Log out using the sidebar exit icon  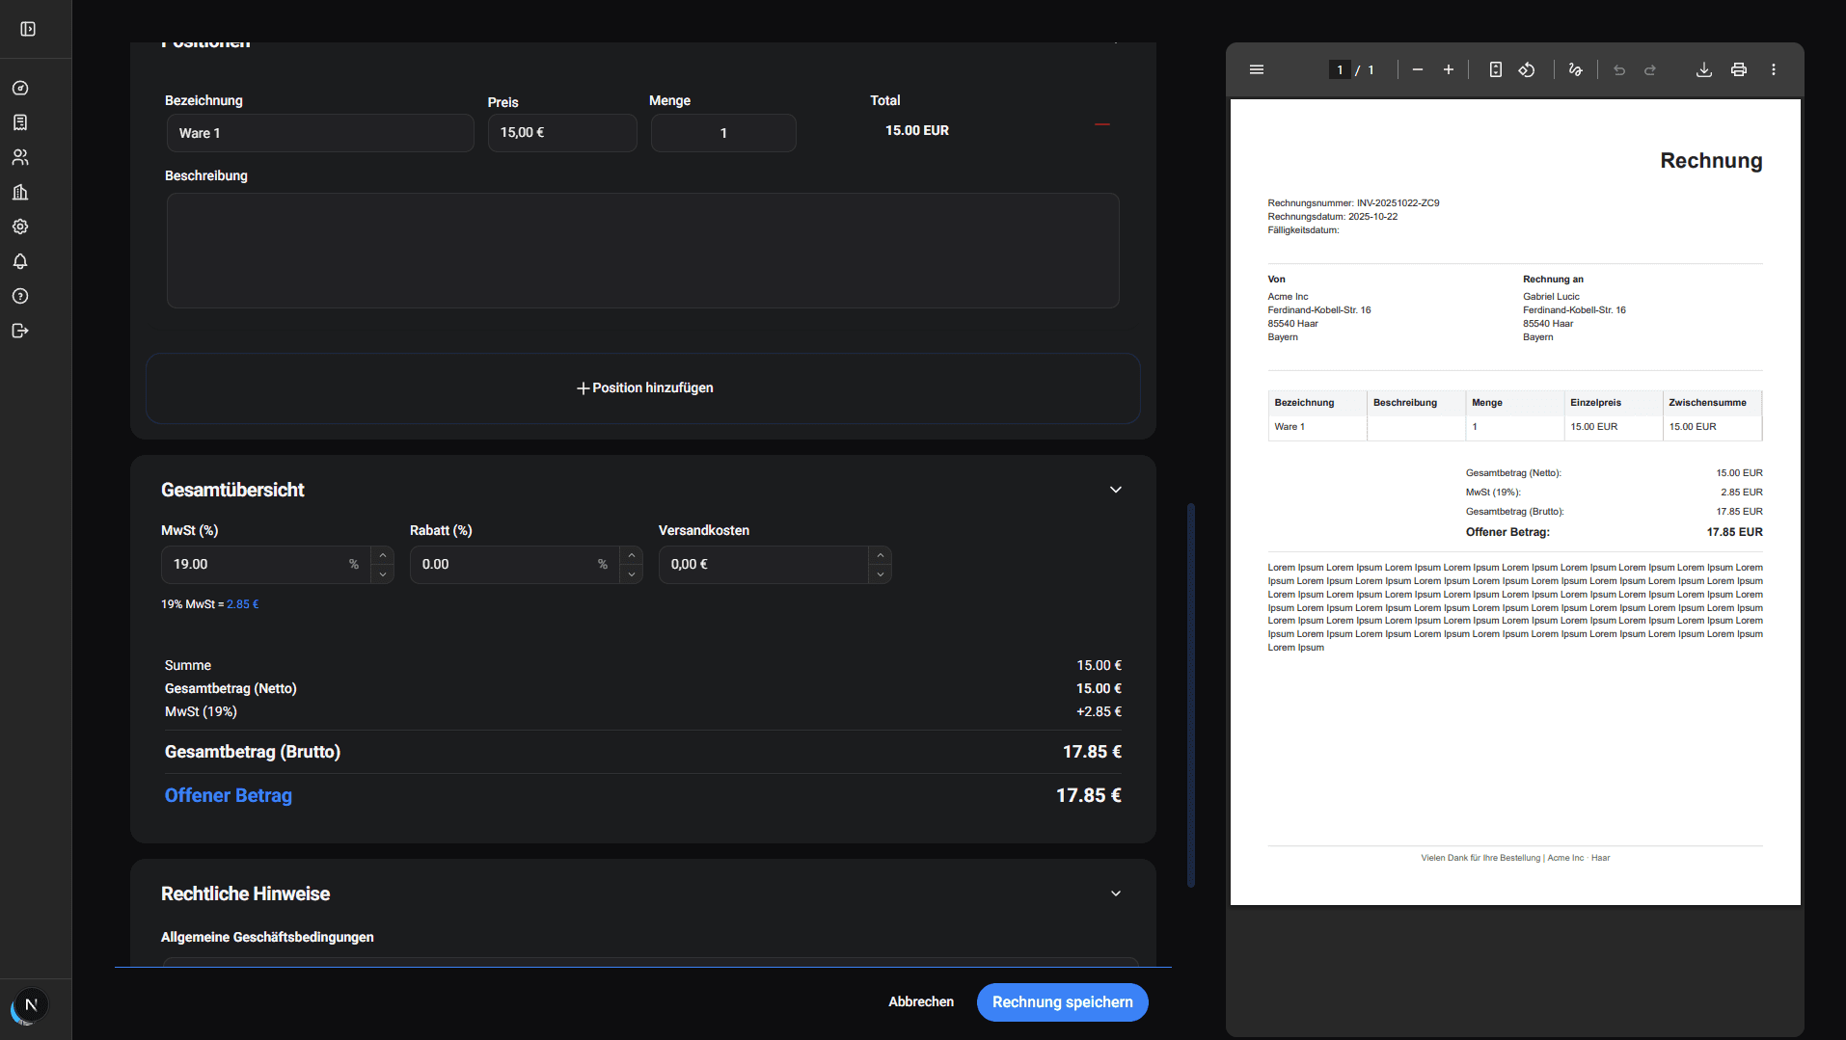click(20, 331)
